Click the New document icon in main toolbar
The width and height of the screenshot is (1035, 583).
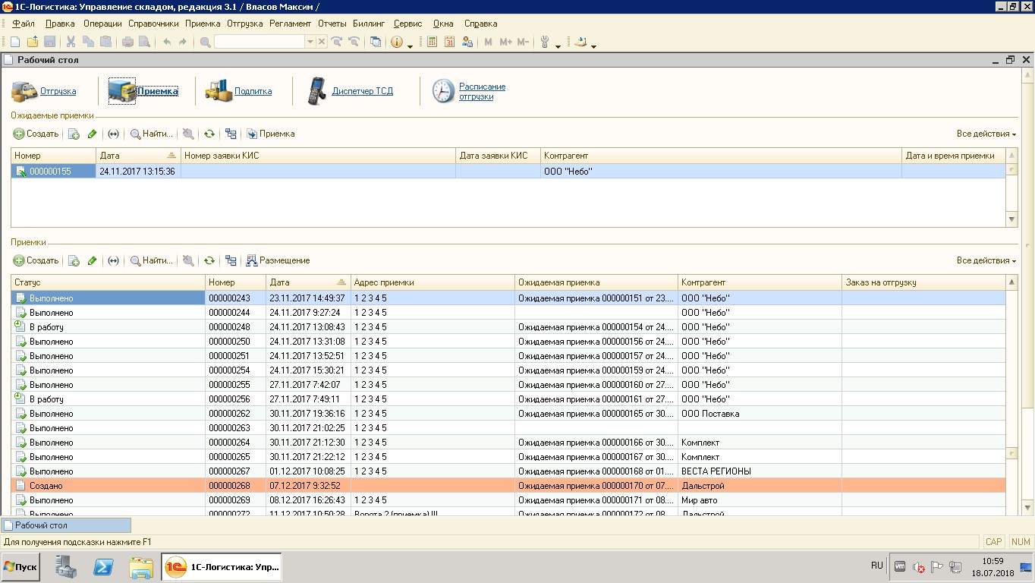click(15, 42)
